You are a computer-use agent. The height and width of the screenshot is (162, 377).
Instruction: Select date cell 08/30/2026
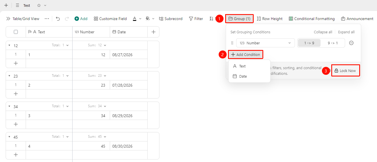129,146
